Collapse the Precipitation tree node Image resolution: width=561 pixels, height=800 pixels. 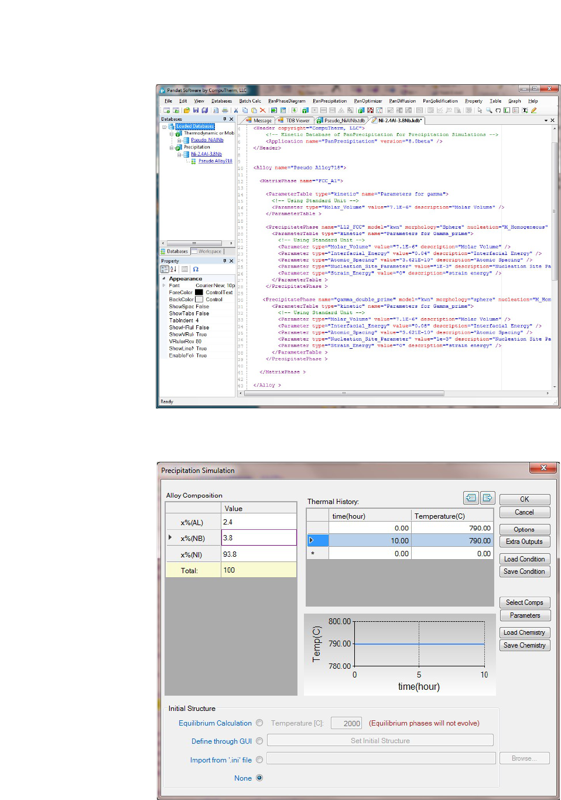[172, 148]
